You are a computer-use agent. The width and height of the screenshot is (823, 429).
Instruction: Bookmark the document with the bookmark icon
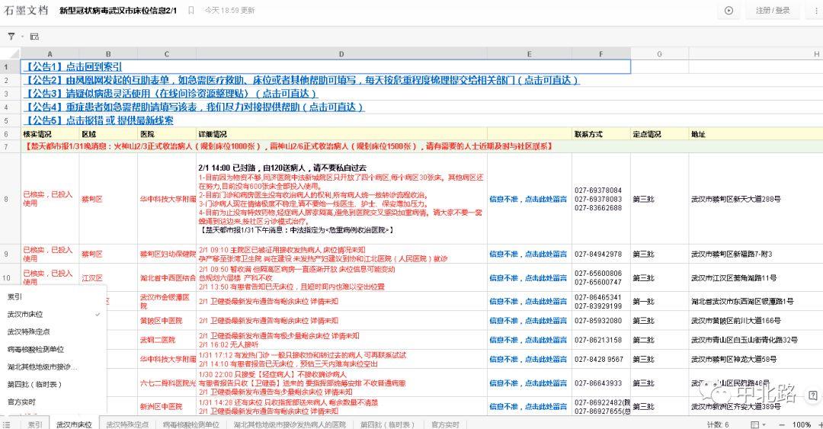click(x=191, y=10)
